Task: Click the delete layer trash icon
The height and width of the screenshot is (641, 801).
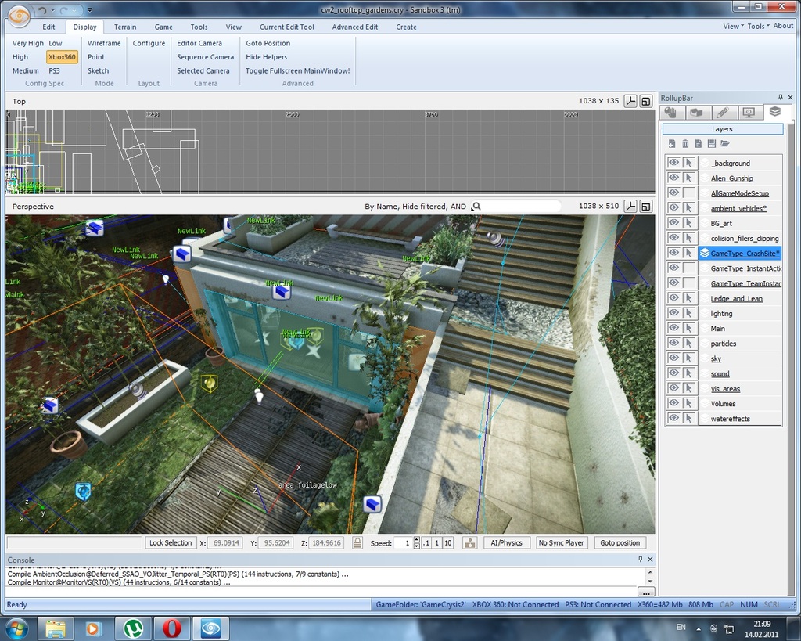Action: [685, 144]
